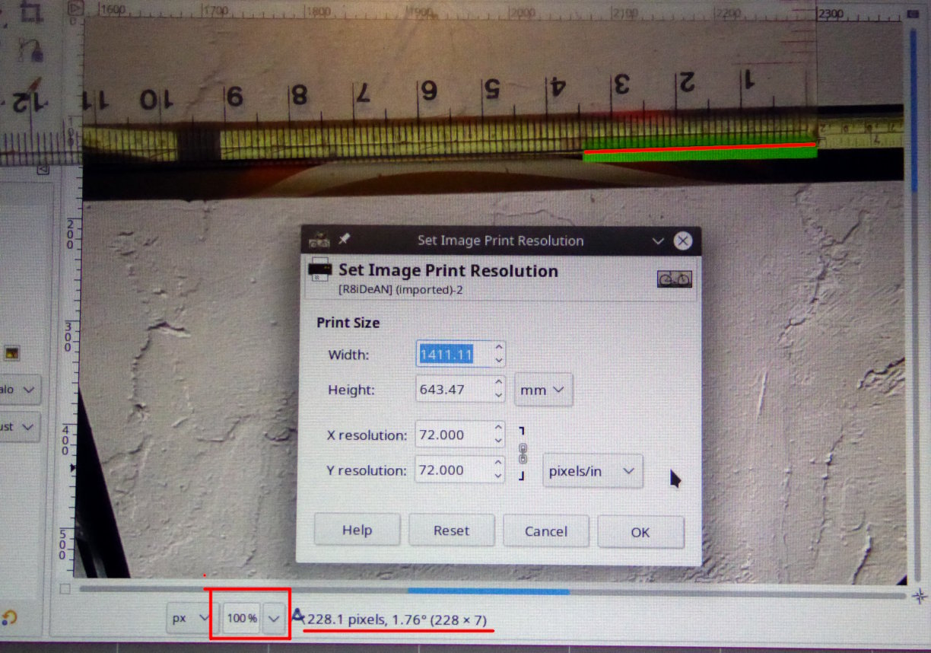Image resolution: width=931 pixels, height=653 pixels.
Task: Click the 'Height:' label
Action: click(x=351, y=390)
